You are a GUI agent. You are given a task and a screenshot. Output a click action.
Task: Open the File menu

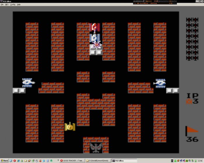[x=2, y=5]
